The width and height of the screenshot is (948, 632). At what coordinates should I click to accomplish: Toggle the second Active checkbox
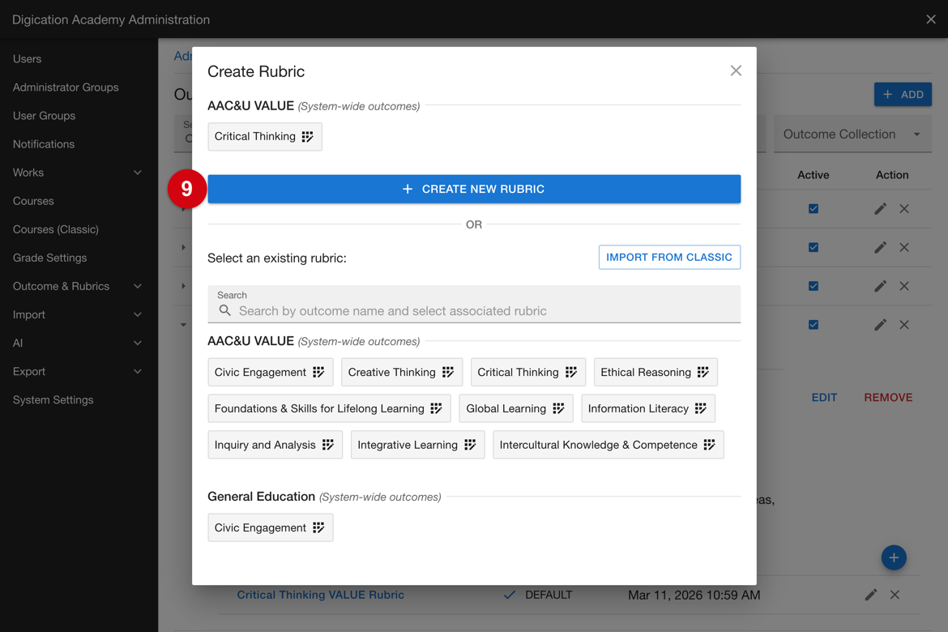[813, 247]
